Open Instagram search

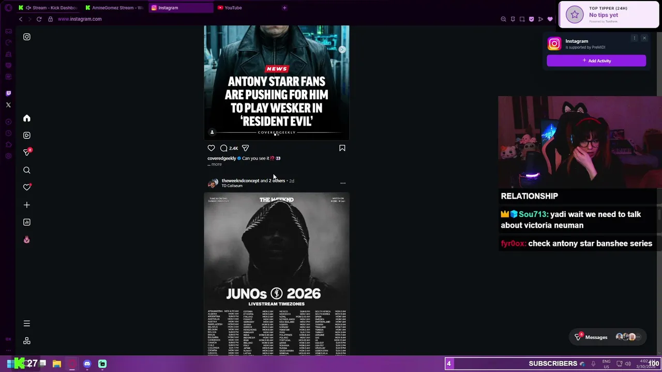[27, 170]
